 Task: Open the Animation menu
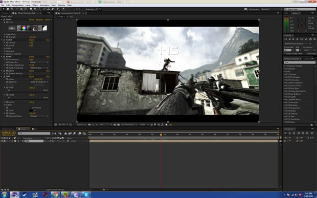pos(44,5)
